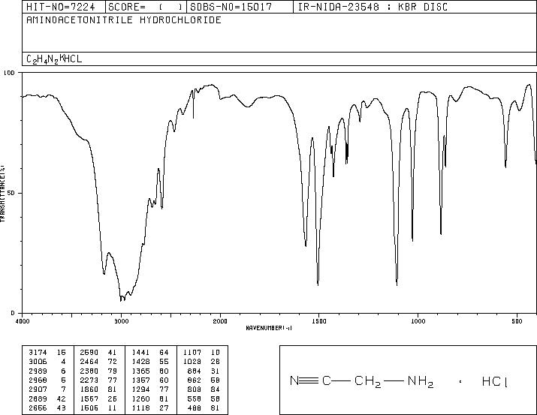
Task: Click transmittance value 7 beside 2907
Action: 63,389
